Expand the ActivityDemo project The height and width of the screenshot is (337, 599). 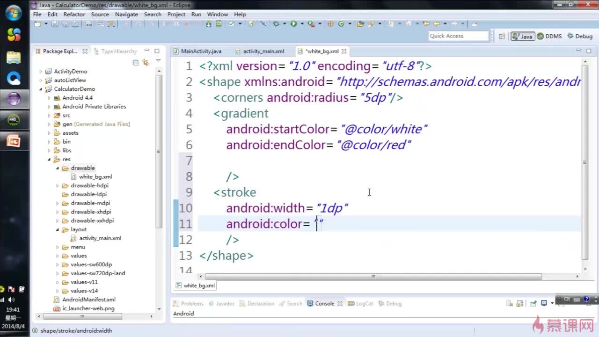point(41,72)
